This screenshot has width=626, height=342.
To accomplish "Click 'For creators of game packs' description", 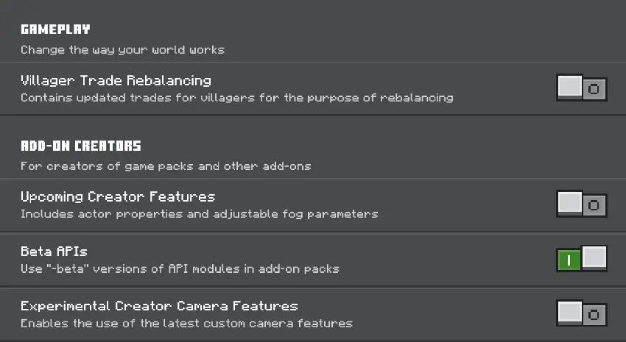I will (x=166, y=165).
